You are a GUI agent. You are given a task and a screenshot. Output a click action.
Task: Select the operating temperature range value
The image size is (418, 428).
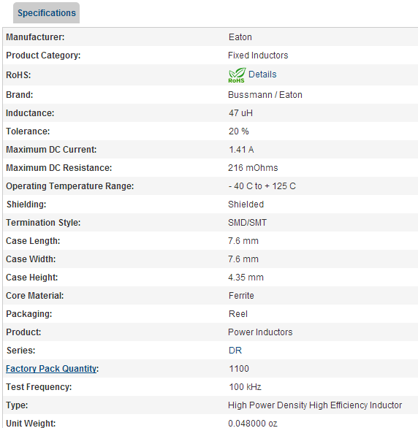(262, 186)
